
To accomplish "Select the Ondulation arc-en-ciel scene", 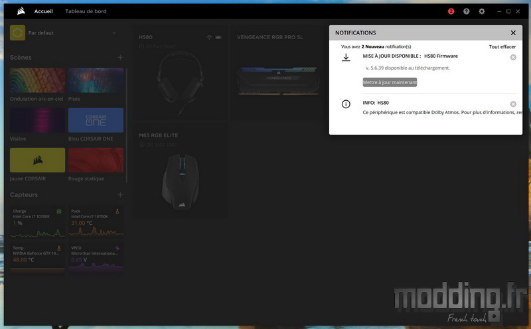I will click(x=37, y=80).
